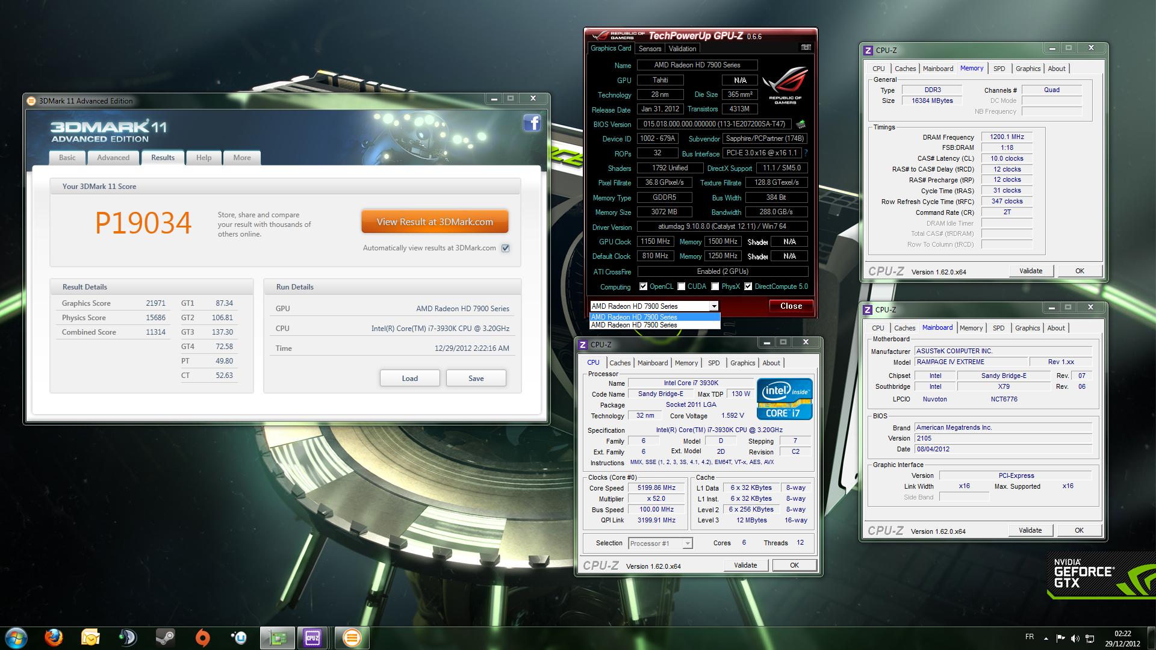Open the taskbar clock showing 02:22

(x=1122, y=638)
